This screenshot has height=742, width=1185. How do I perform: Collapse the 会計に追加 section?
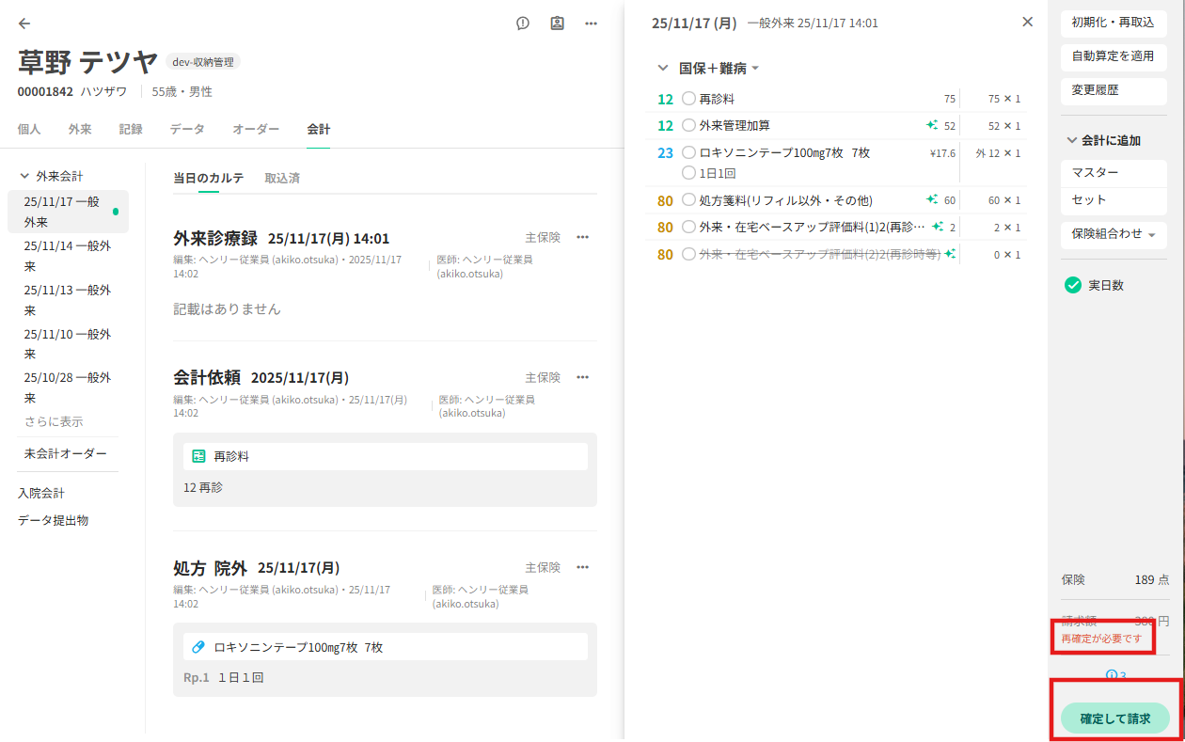(x=1072, y=140)
